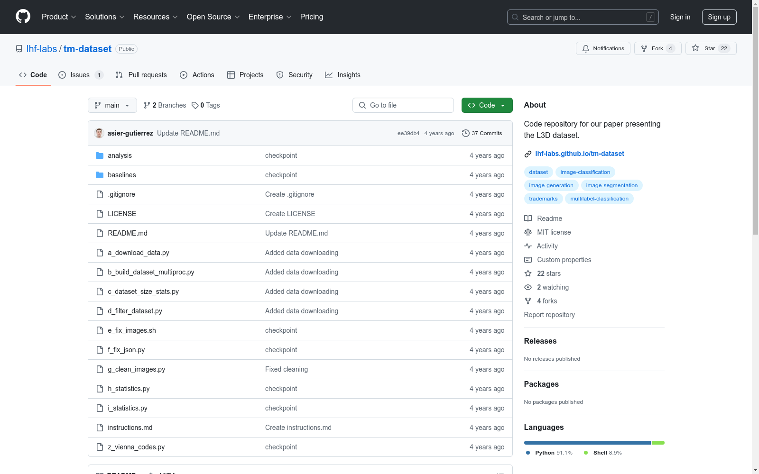Click the Python language bar segment

click(x=587, y=443)
